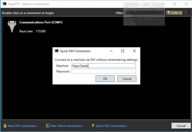Minimize the Quick SSH Connection dialog

111,51
